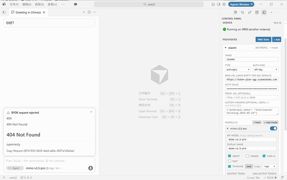Open the 查看(V) menu
The height and width of the screenshot is (180, 287).
click(52, 4)
